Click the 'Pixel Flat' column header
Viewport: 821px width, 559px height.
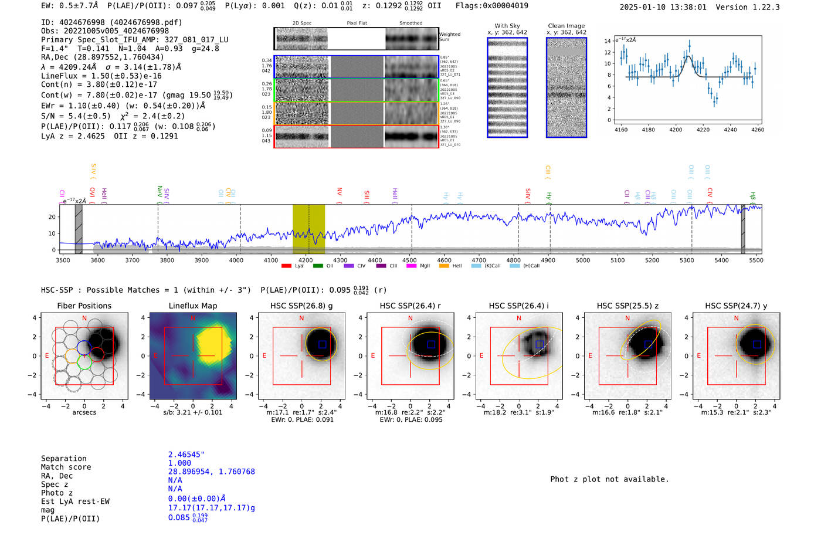357,23
